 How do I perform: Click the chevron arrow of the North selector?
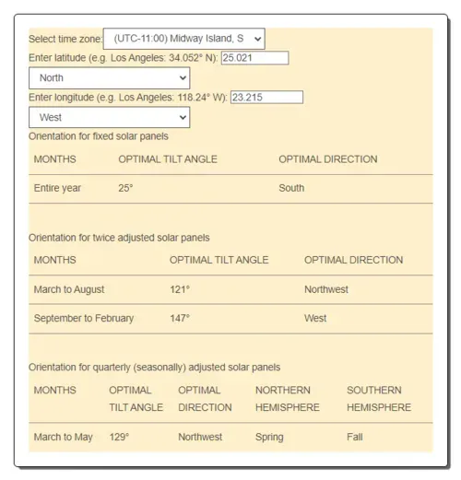[183, 78]
